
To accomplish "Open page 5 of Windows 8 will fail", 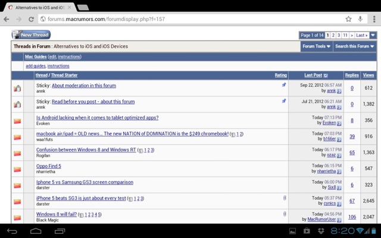I will pos(99,215).
